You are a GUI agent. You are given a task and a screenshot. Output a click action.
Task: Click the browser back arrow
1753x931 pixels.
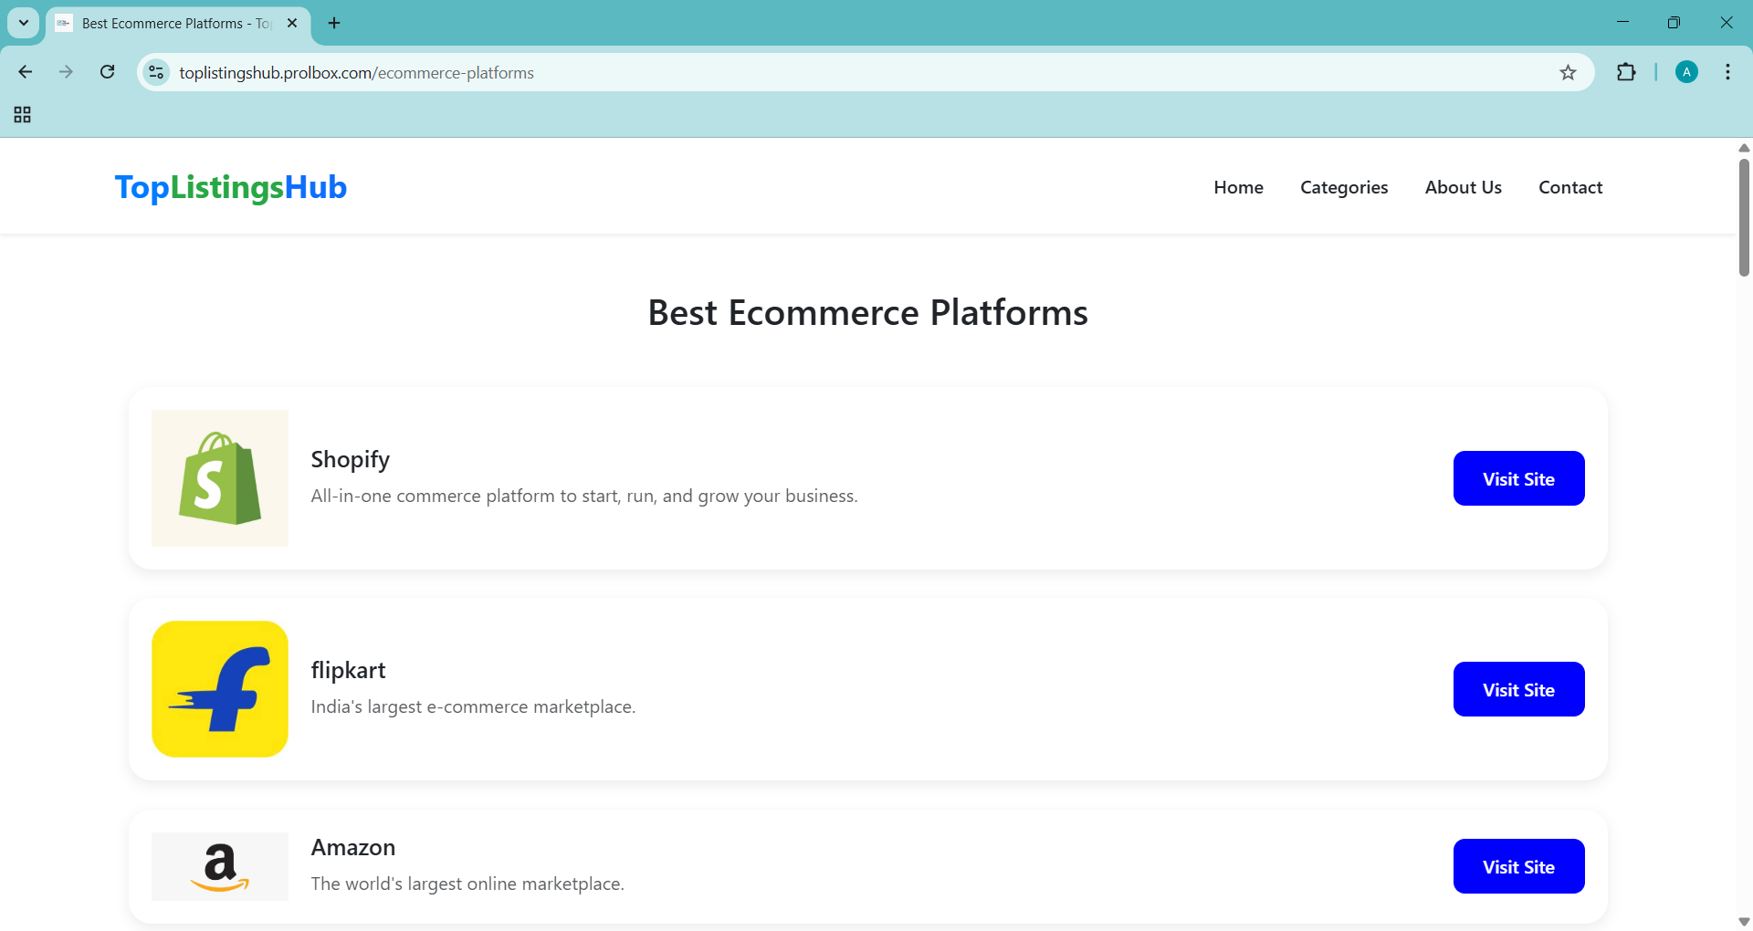point(26,72)
